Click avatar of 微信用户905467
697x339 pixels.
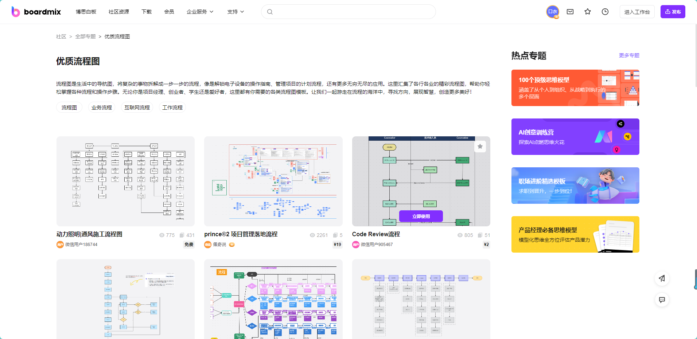[356, 245]
